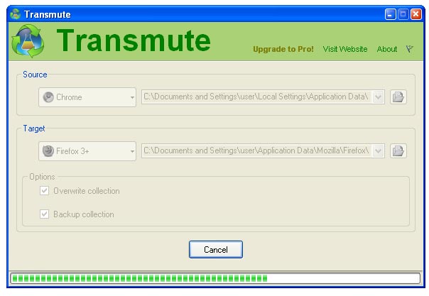Browse for the Source profile folder
Image resolution: width=429 pixels, height=296 pixels.
click(x=398, y=97)
